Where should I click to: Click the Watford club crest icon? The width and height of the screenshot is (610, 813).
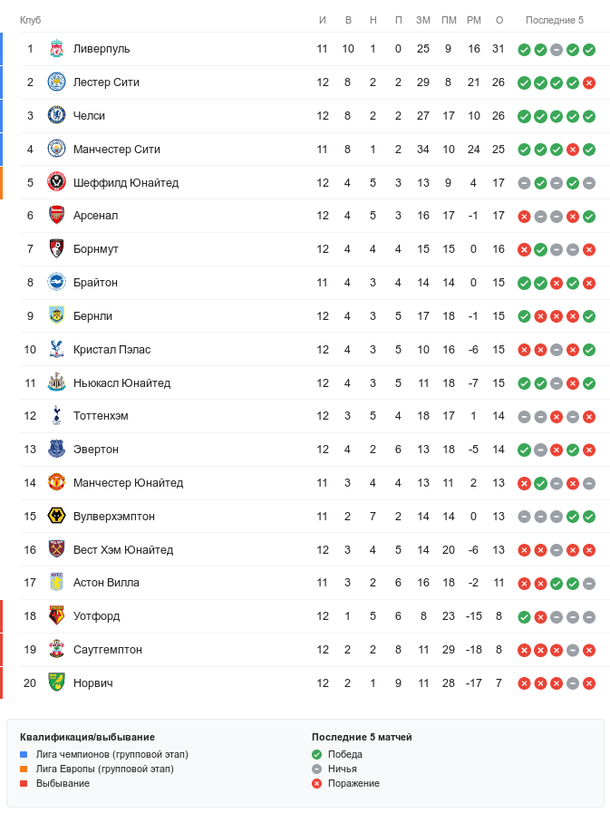pos(56,616)
